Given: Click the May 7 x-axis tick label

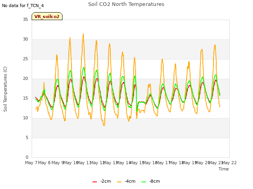Looking at the screenshot, I should tap(31, 163).
